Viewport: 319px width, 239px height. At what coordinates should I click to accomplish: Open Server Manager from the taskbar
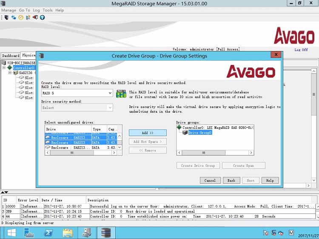point(29,233)
